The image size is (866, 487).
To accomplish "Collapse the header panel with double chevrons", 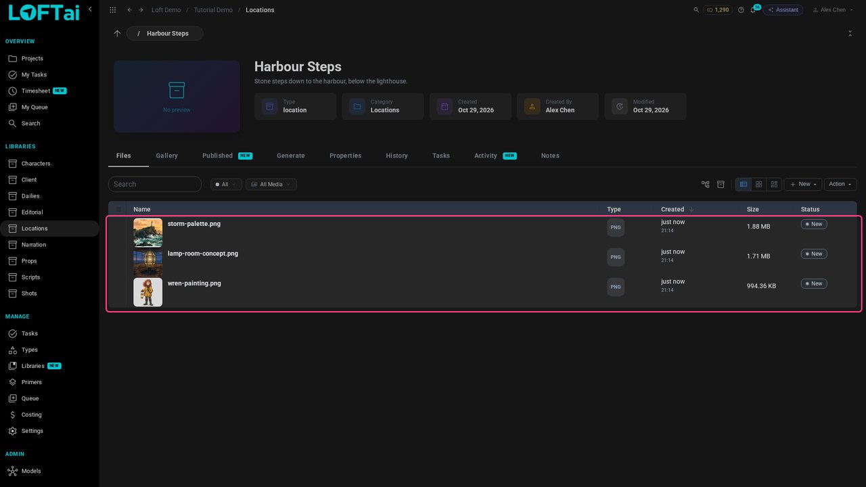I will 850,33.
